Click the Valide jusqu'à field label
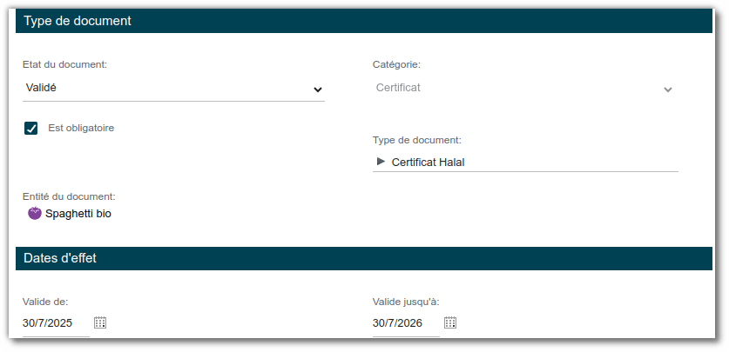Viewport: 729px width, 352px height. [405, 302]
